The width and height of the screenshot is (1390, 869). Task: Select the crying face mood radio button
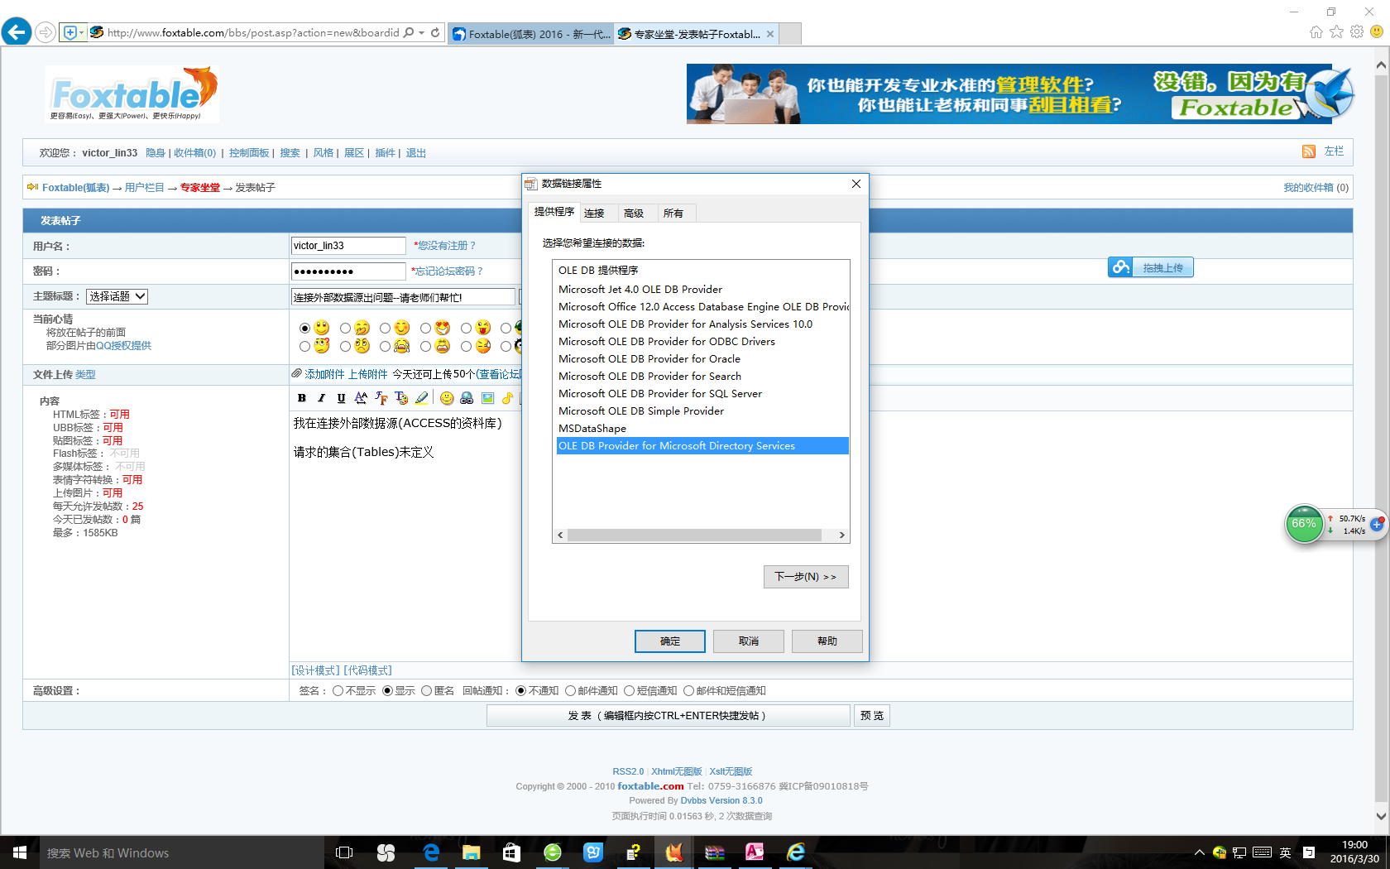pyautogui.click(x=386, y=347)
